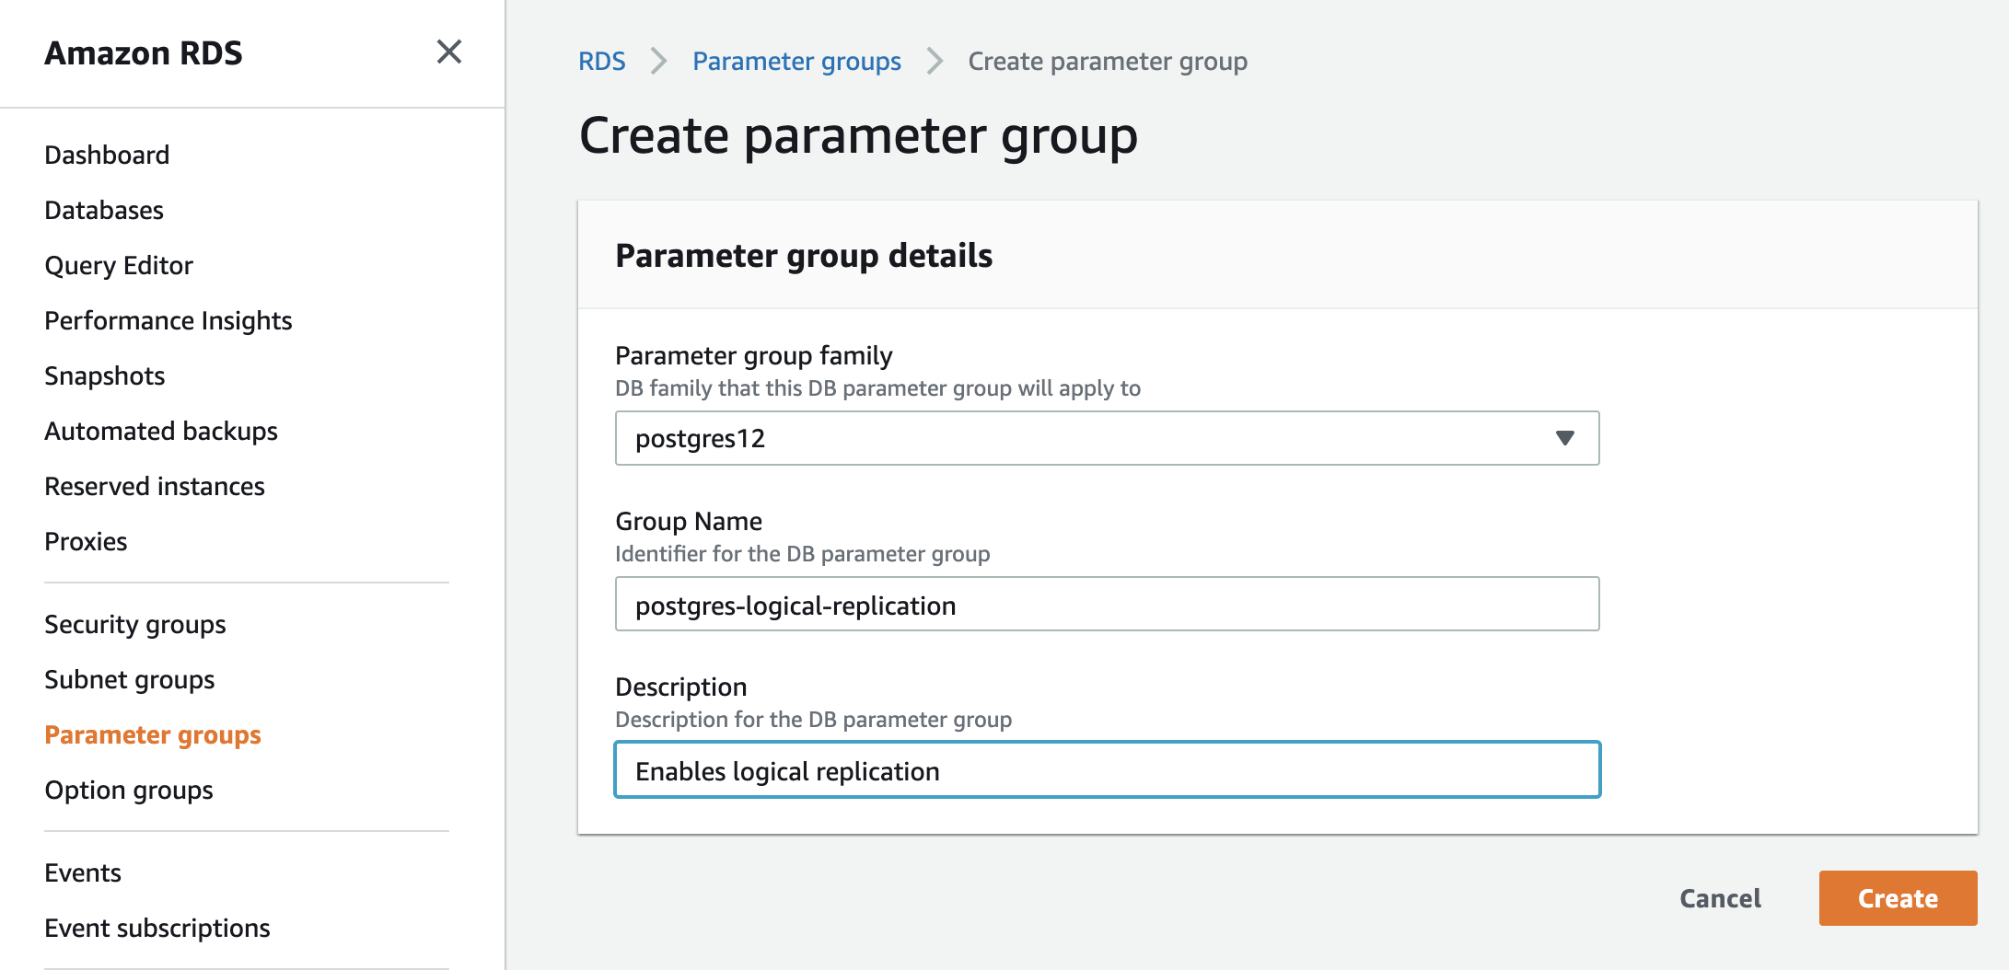Screen dimensions: 2009x970
Task: Open the Snapshots page
Action: [104, 375]
